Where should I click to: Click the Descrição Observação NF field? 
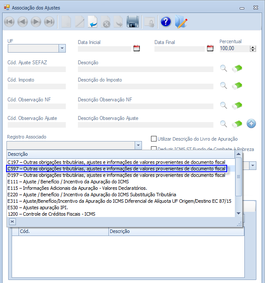145,106
